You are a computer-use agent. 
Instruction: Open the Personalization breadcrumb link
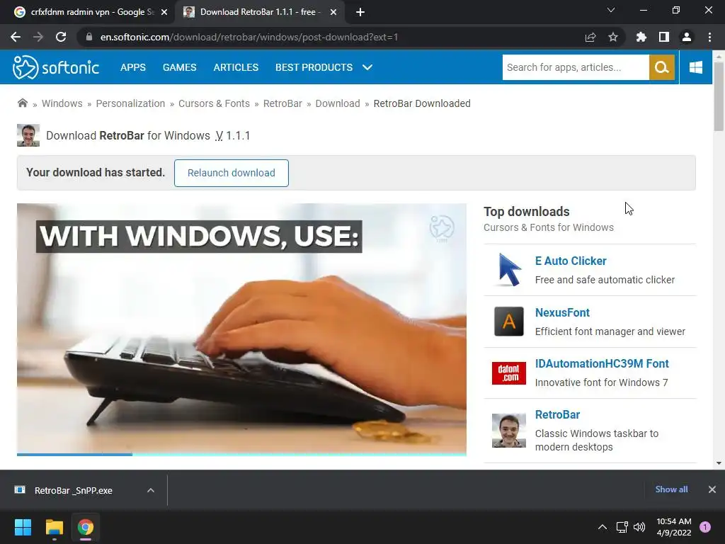pyautogui.click(x=130, y=103)
